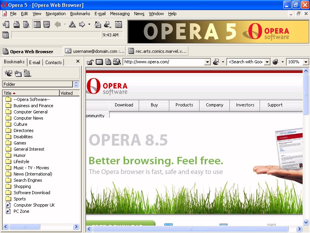The height and width of the screenshot is (233, 310).
Task: Toggle the print preview icon on address bar
Action: pos(117,62)
